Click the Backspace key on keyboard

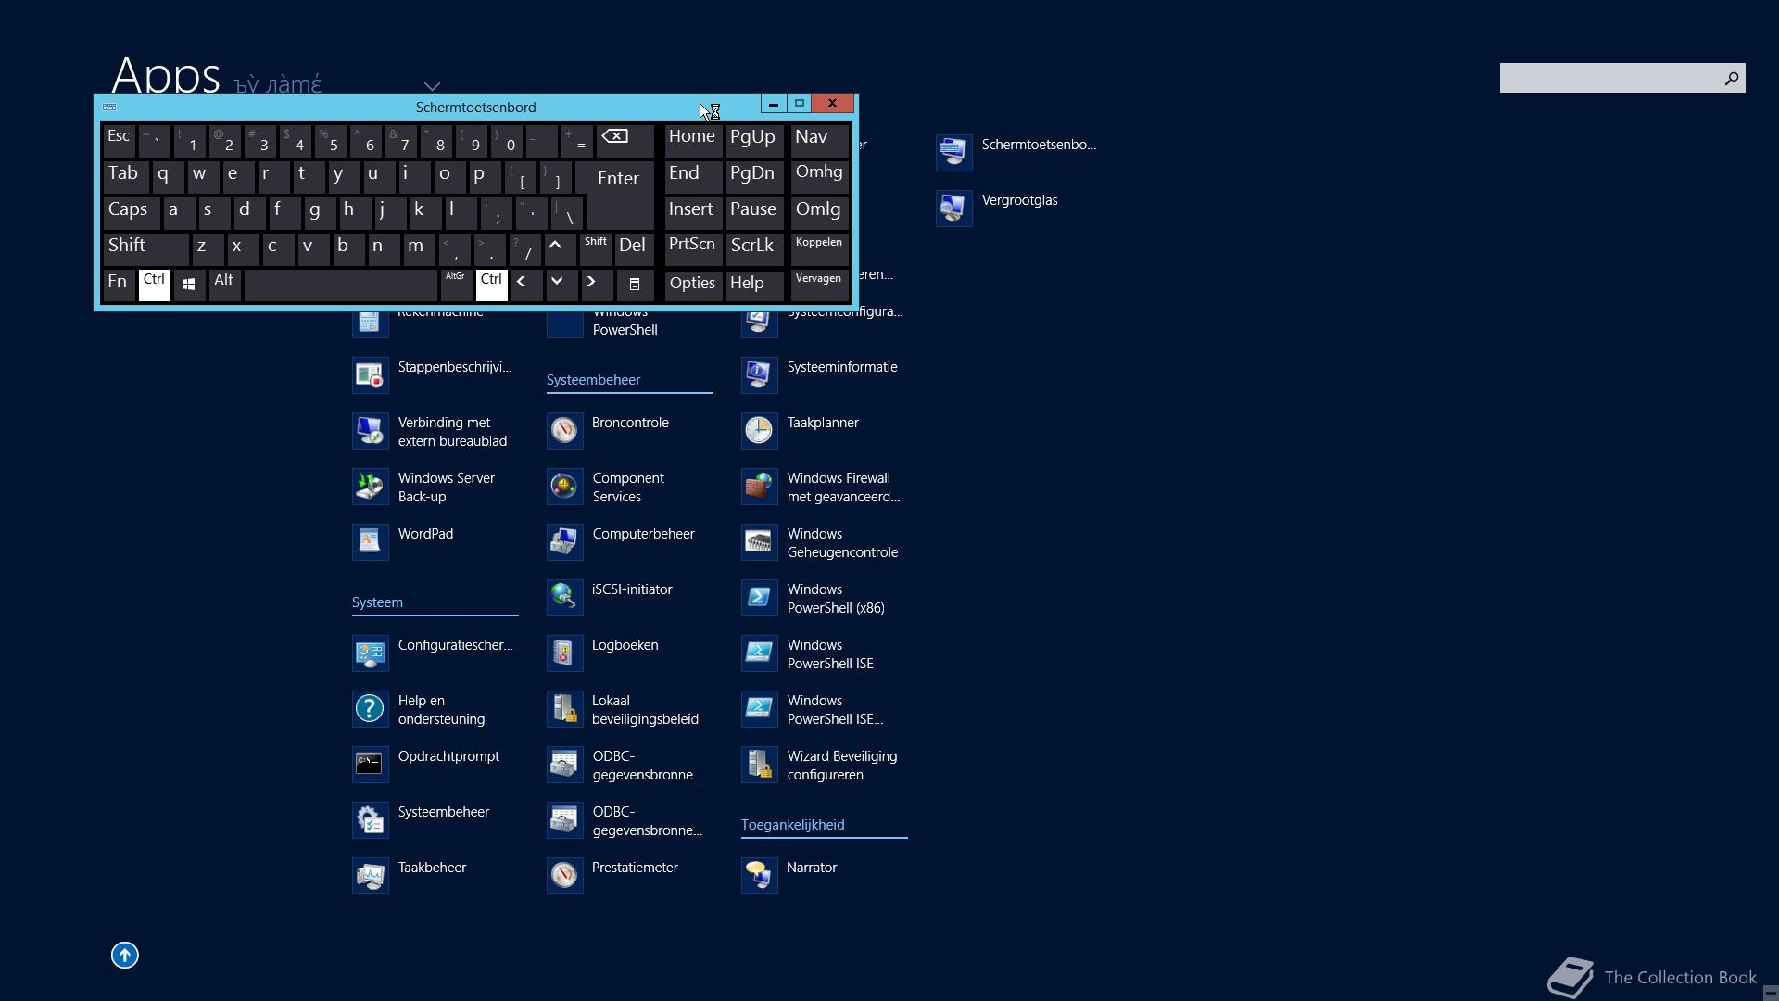[x=625, y=140]
